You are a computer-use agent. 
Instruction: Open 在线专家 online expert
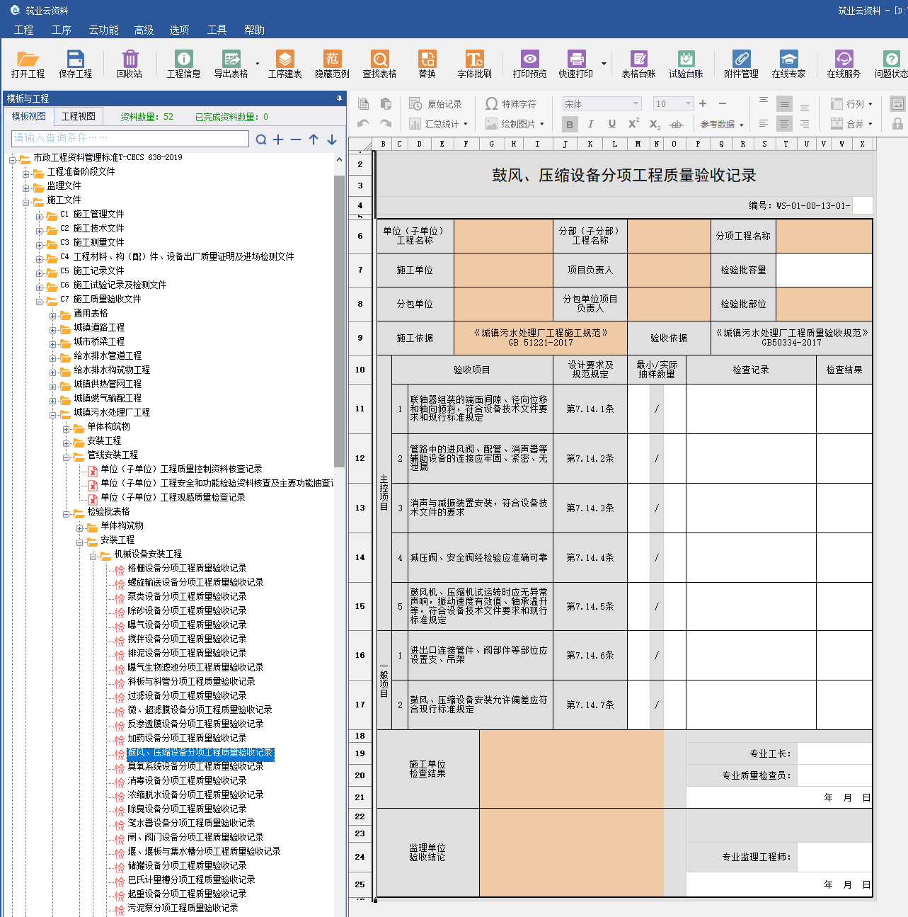pos(788,63)
